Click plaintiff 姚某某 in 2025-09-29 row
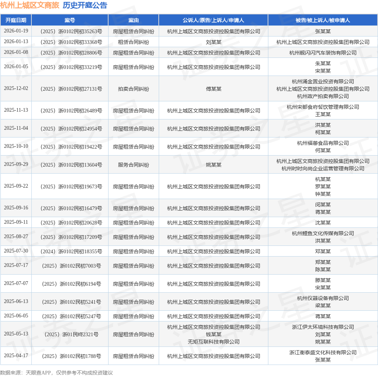 point(213,165)
